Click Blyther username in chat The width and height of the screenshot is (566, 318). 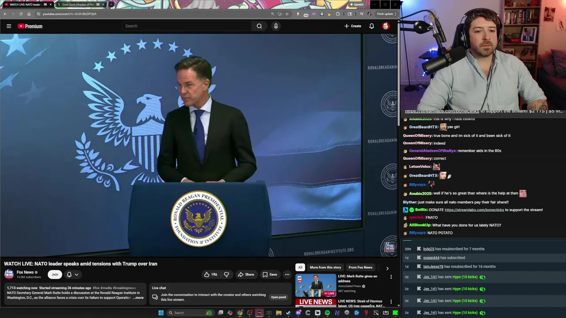click(x=410, y=202)
